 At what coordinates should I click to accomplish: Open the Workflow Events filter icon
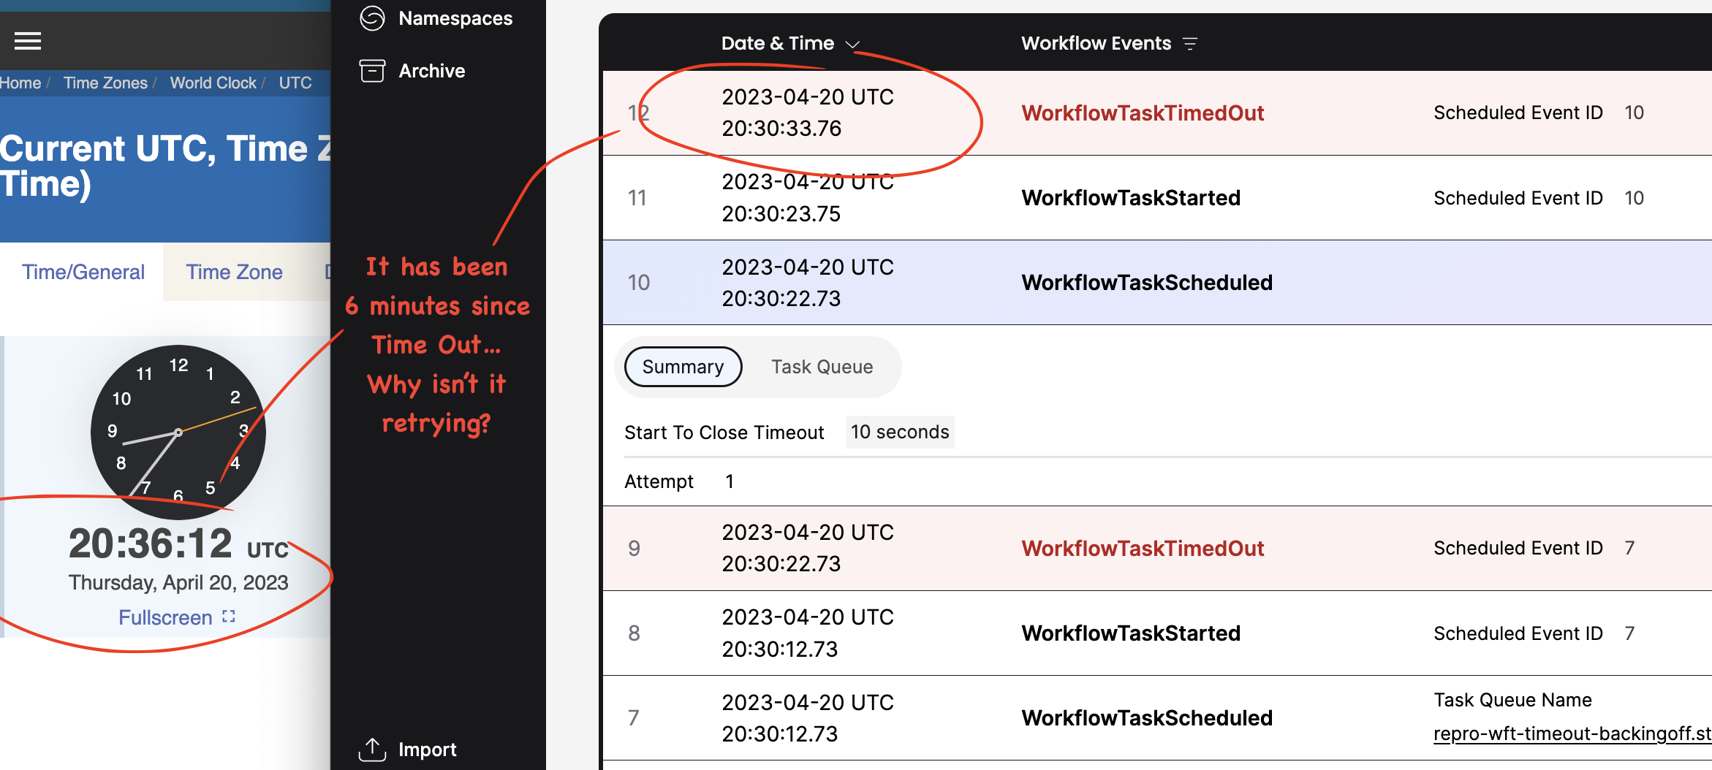(1192, 42)
